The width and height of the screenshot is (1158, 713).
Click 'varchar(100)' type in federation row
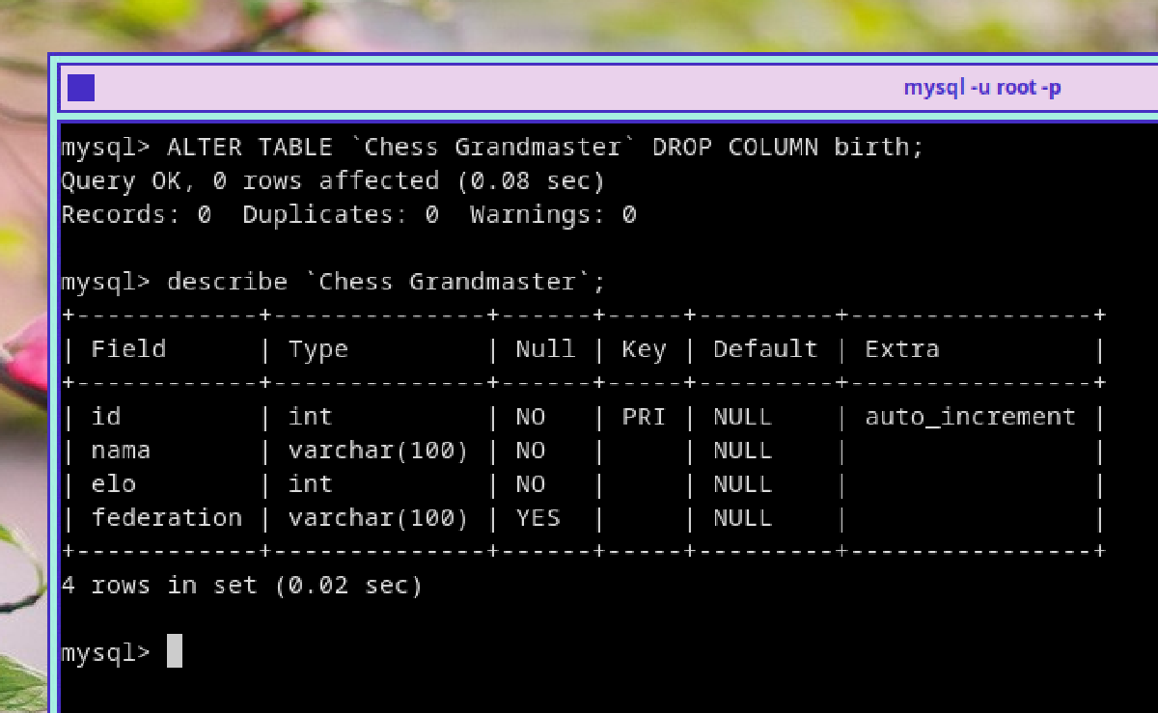pyautogui.click(x=378, y=518)
